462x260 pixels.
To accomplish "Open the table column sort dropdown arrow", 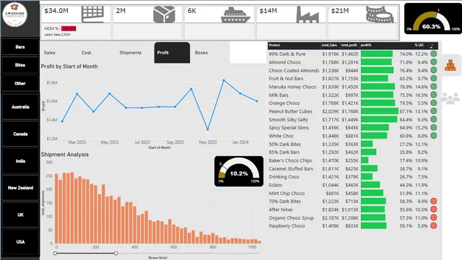I will (432, 47).
